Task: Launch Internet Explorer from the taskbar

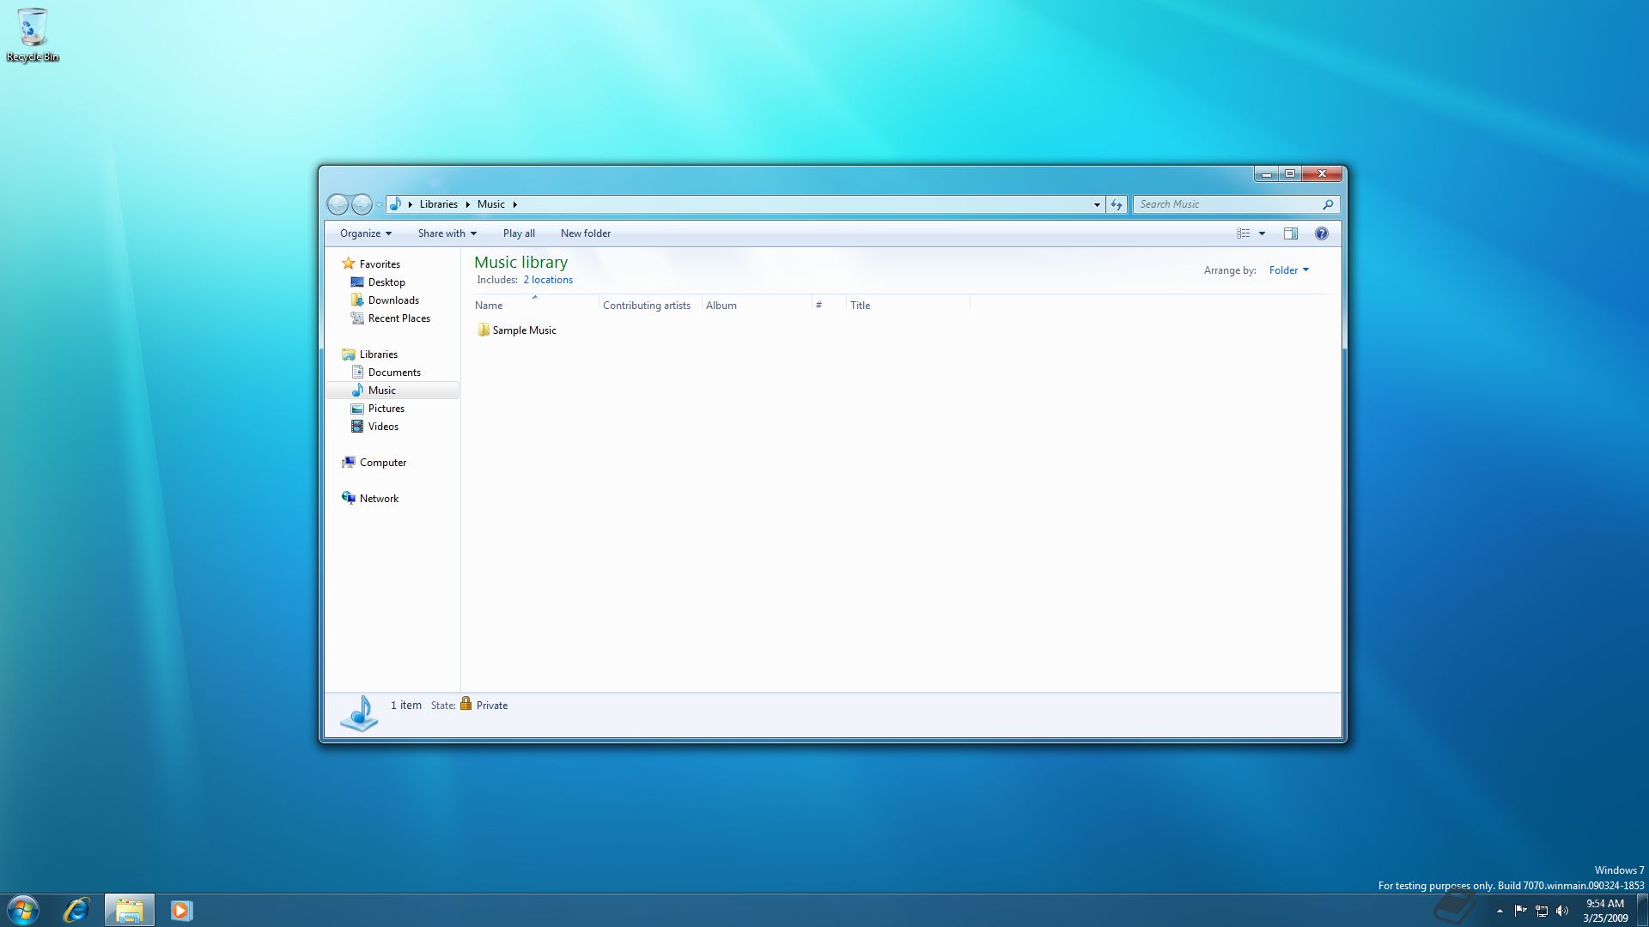Action: 76,910
